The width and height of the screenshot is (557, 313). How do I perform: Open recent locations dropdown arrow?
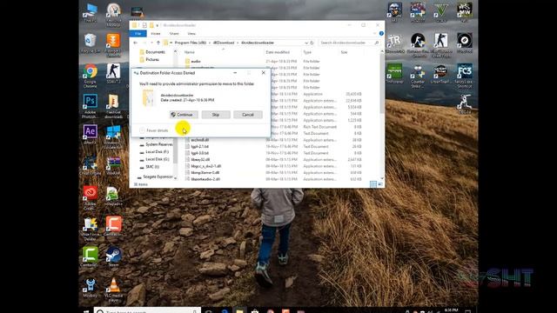tap(151, 43)
